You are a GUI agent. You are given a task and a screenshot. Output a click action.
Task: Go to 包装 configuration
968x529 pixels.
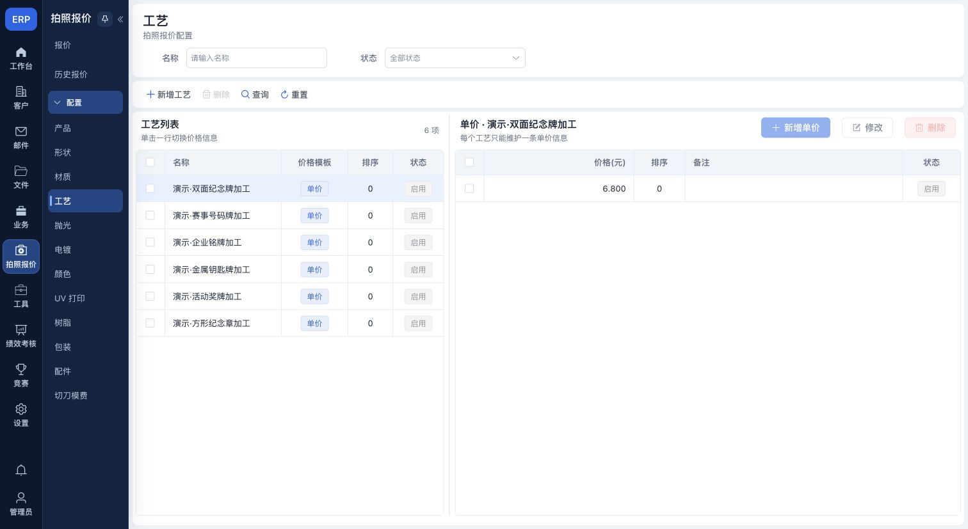[85, 347]
